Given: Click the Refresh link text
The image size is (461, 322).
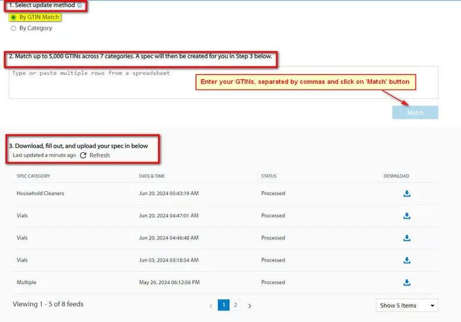Looking at the screenshot, I should pos(99,155).
